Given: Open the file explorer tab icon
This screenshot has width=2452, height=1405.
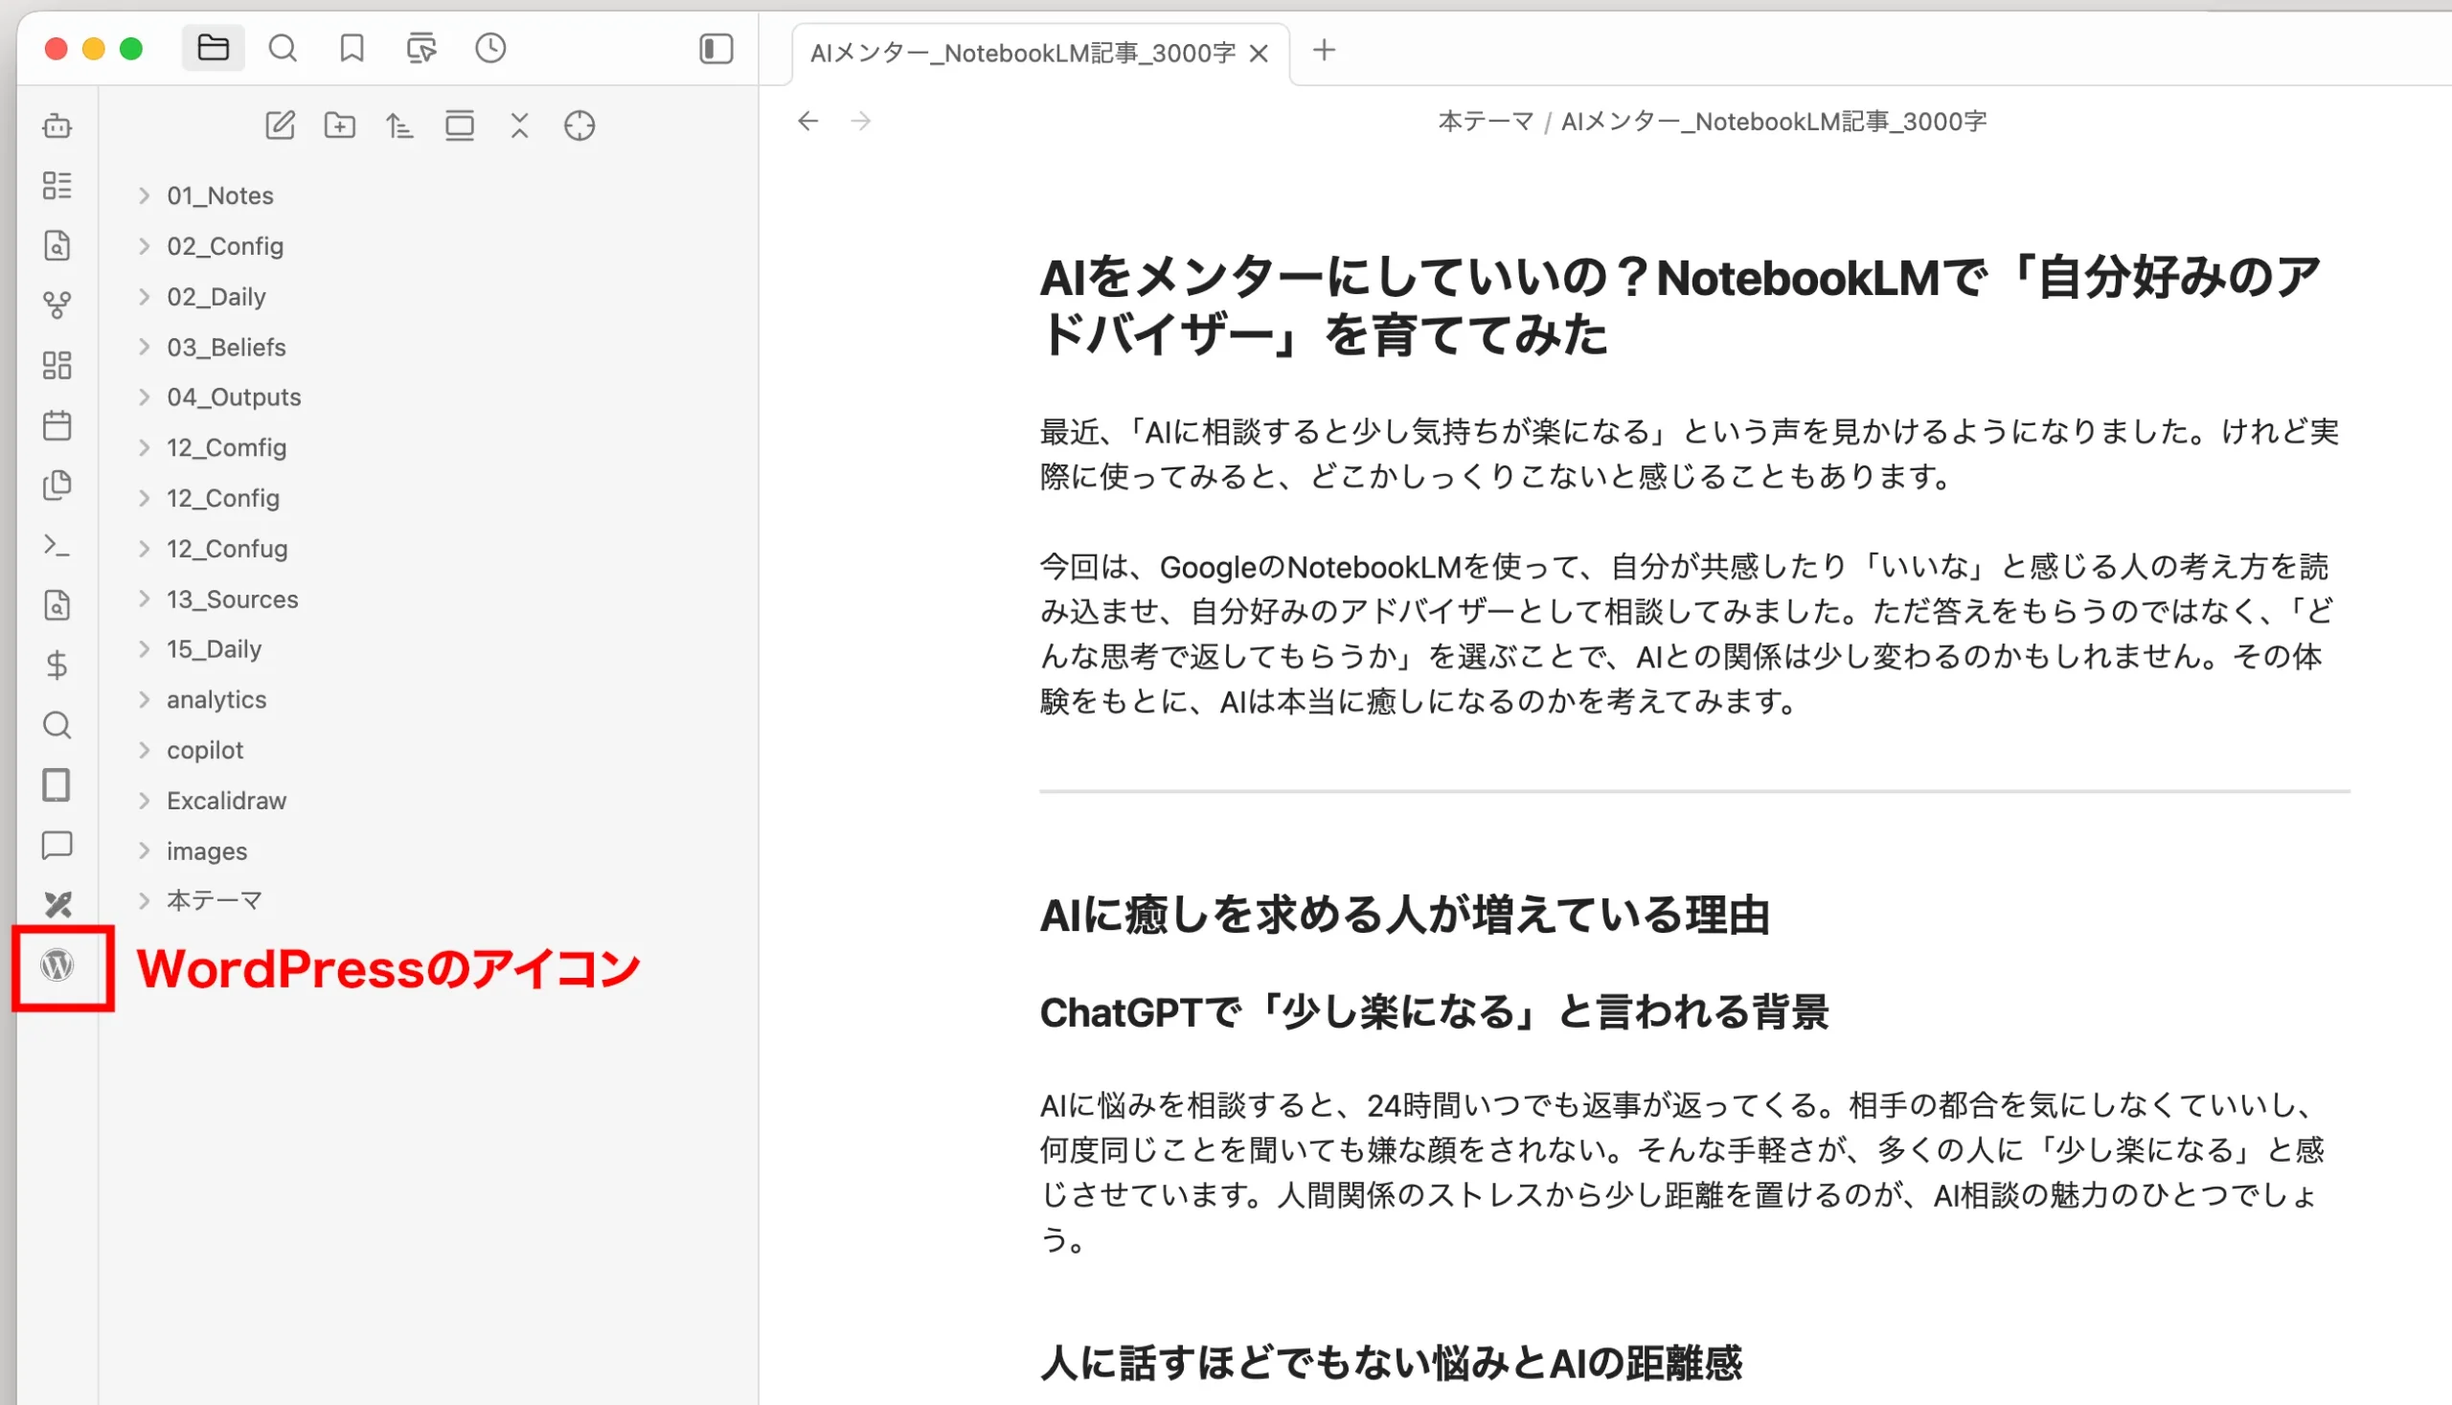Looking at the screenshot, I should [214, 48].
